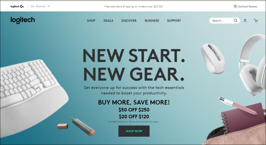Open the user account icon
Image resolution: width=266 pixels, height=145 pixels.
point(245,20)
